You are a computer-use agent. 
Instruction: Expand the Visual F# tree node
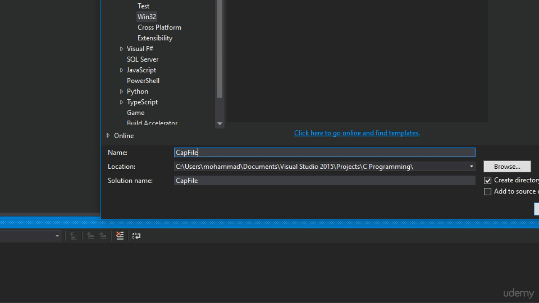(x=122, y=49)
